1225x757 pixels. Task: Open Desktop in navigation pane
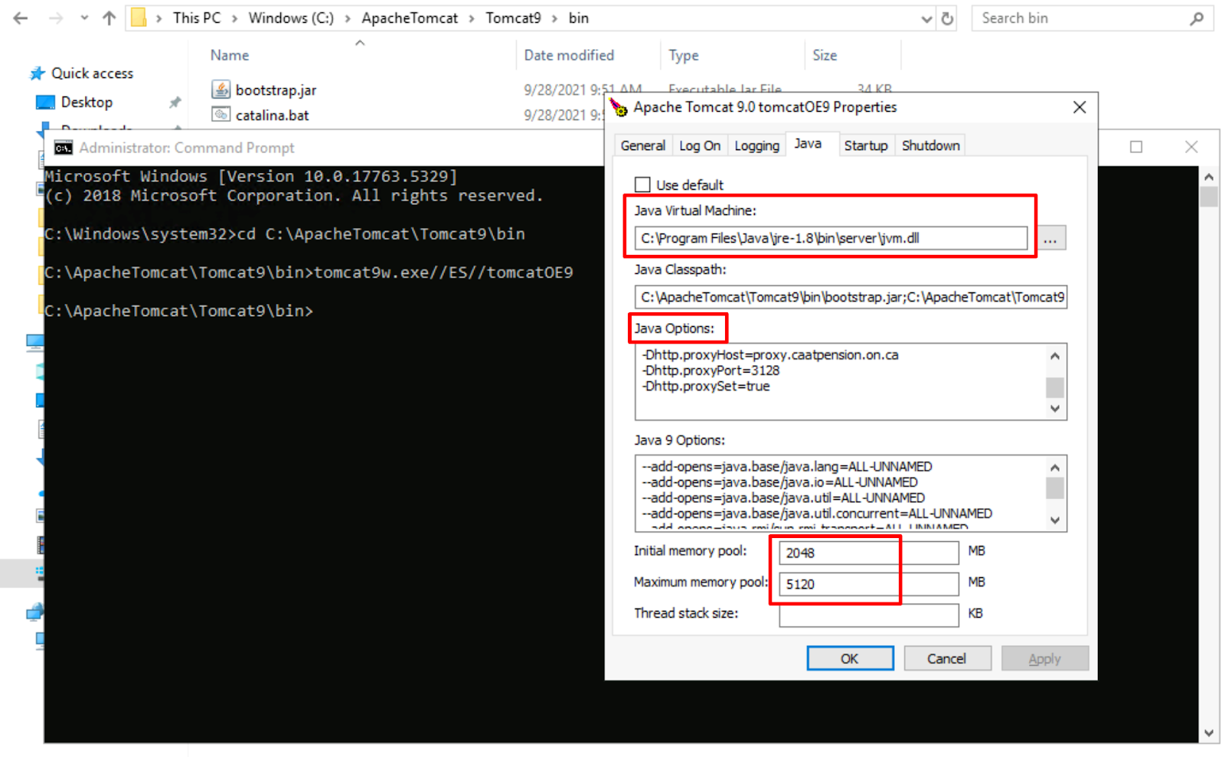[87, 102]
